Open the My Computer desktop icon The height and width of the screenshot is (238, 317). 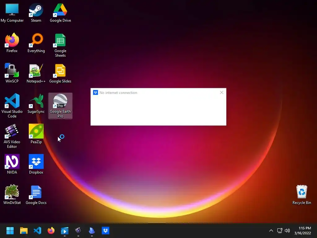[x=12, y=12]
